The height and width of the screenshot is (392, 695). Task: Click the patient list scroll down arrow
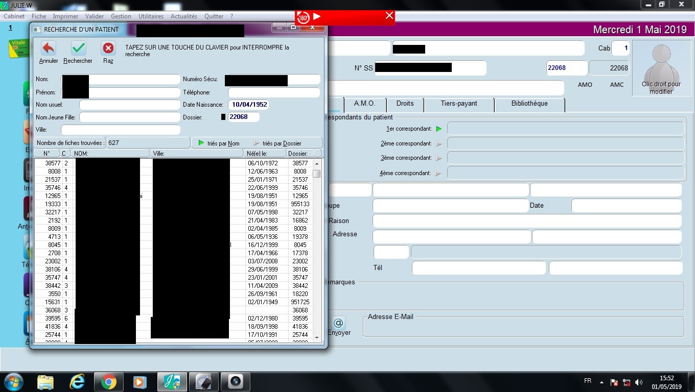(317, 337)
